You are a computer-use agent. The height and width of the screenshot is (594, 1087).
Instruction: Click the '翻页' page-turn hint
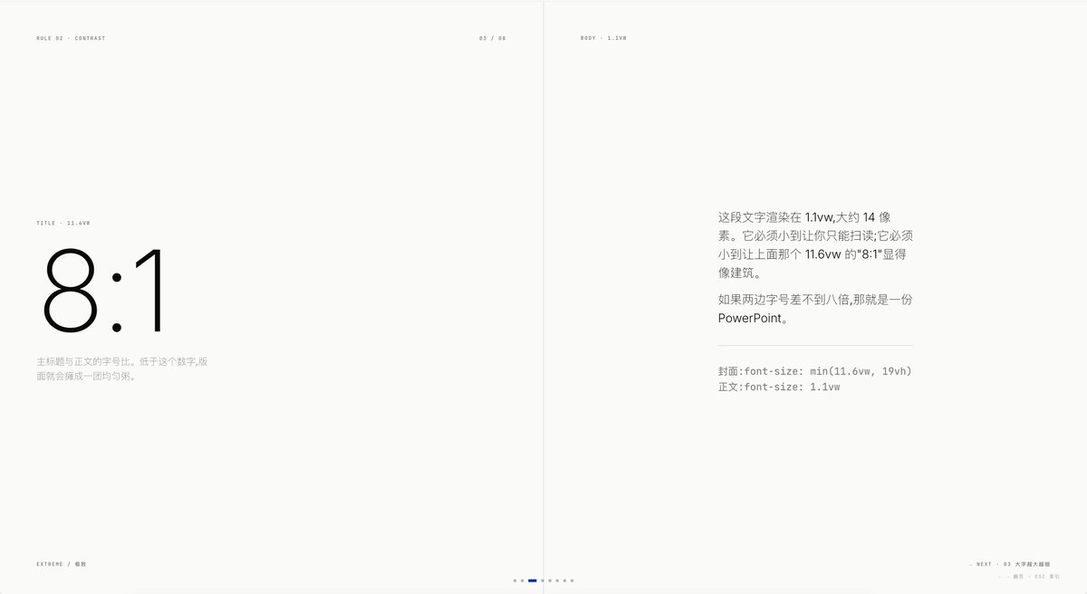(1018, 576)
